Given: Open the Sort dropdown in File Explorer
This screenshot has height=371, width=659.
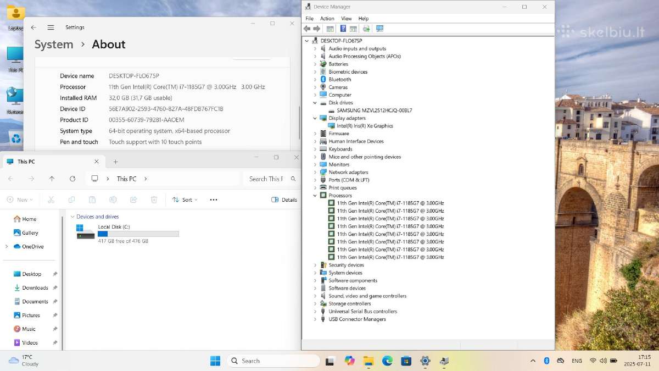Looking at the screenshot, I should point(185,200).
